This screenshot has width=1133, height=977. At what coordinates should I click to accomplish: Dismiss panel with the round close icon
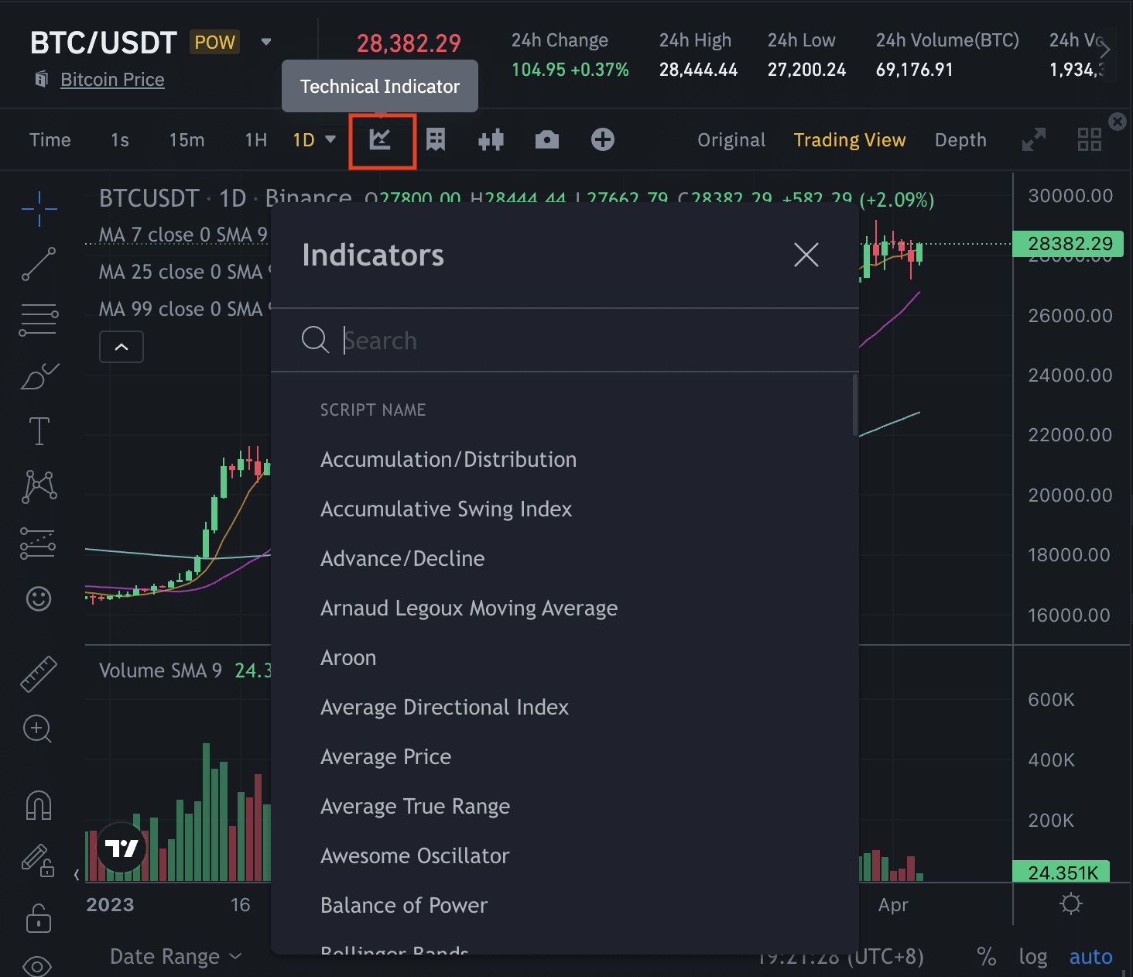click(x=1118, y=122)
